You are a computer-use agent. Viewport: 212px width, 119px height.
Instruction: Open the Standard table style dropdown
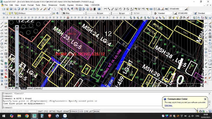pos(204,13)
